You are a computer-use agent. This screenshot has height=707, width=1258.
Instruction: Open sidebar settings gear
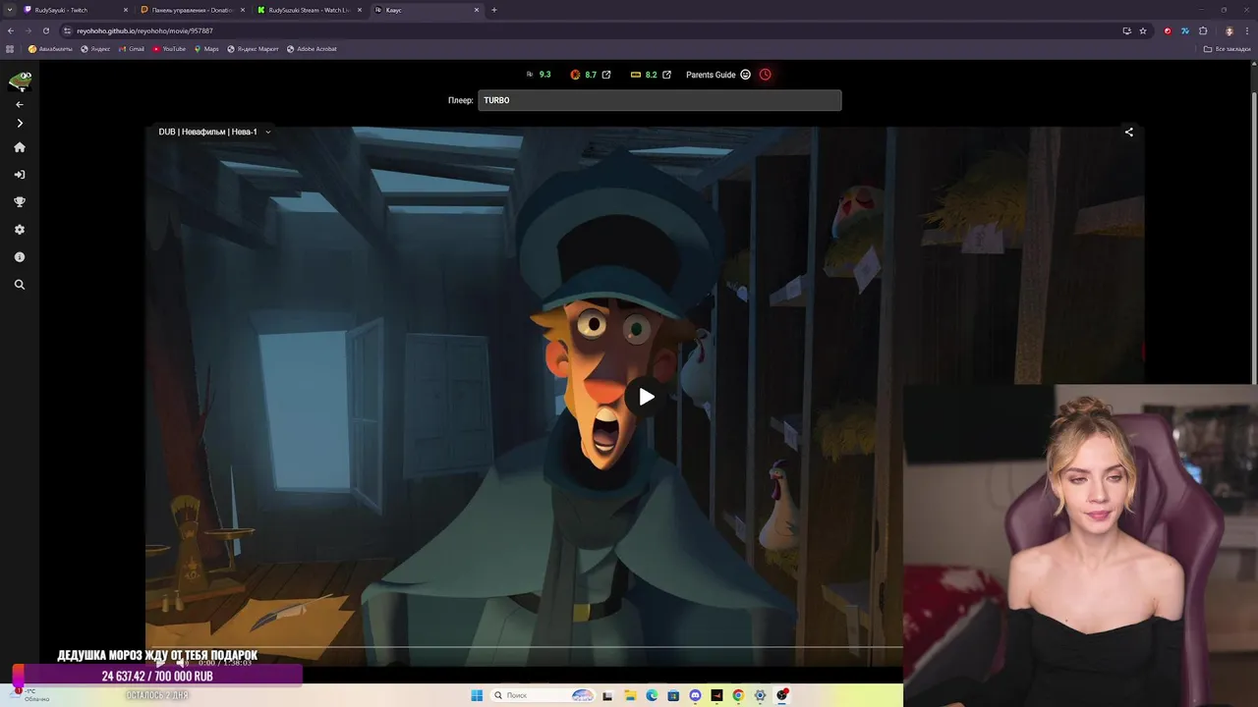[x=19, y=230]
